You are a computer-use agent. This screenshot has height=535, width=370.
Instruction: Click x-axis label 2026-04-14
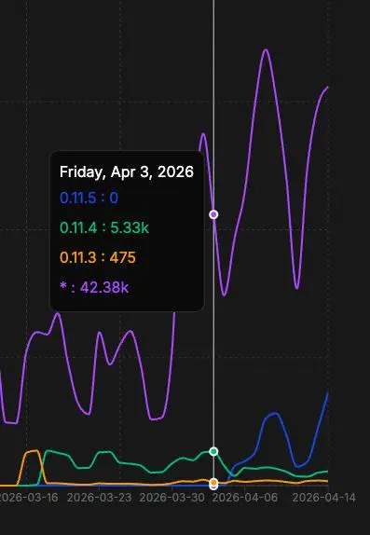click(324, 498)
